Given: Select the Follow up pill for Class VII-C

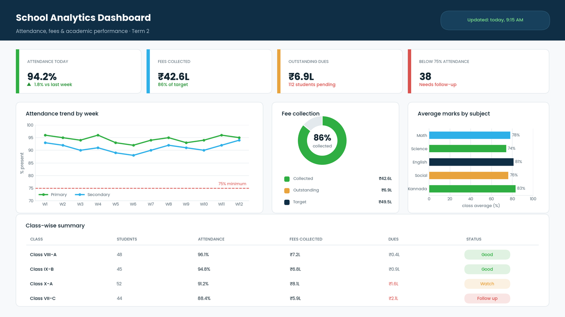Looking at the screenshot, I should (x=487, y=298).
